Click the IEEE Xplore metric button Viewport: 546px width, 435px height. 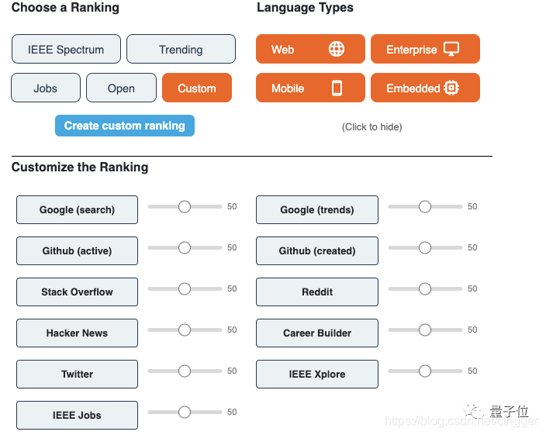click(317, 374)
